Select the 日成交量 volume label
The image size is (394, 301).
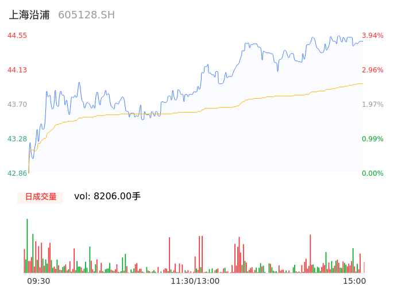40,196
